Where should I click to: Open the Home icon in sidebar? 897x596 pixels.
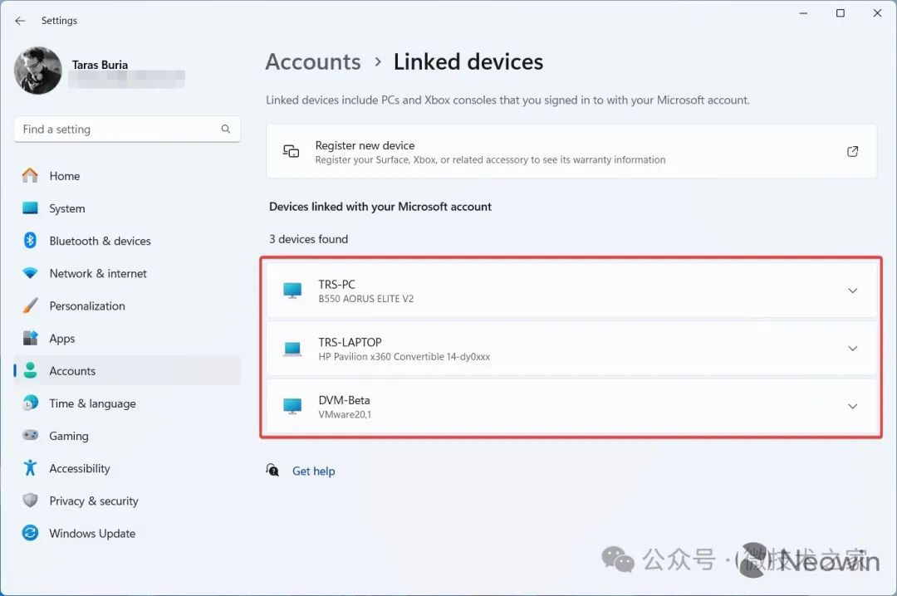(x=30, y=176)
